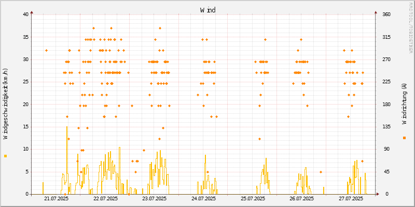
Task: Click the orange wind direction legend square
Action: point(404,138)
